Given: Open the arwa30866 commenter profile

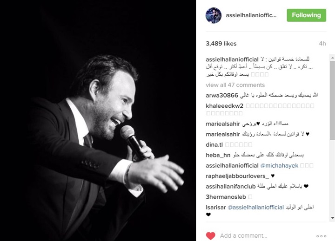Looking at the screenshot, I should (222, 95).
